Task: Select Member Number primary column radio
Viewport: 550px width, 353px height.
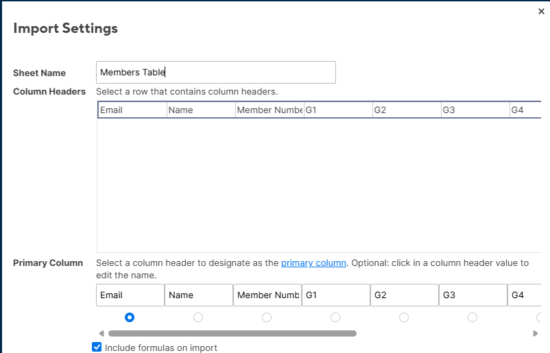Action: (x=267, y=317)
